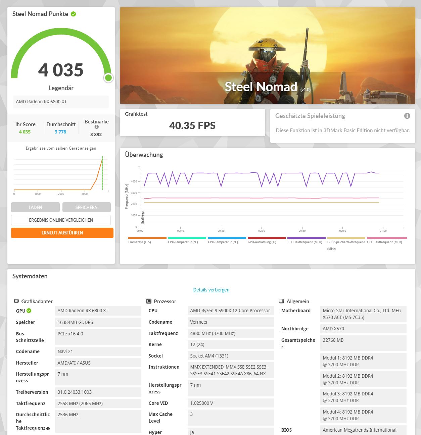
Task: Click Kerne value 12 (24)
Action: pos(231,344)
